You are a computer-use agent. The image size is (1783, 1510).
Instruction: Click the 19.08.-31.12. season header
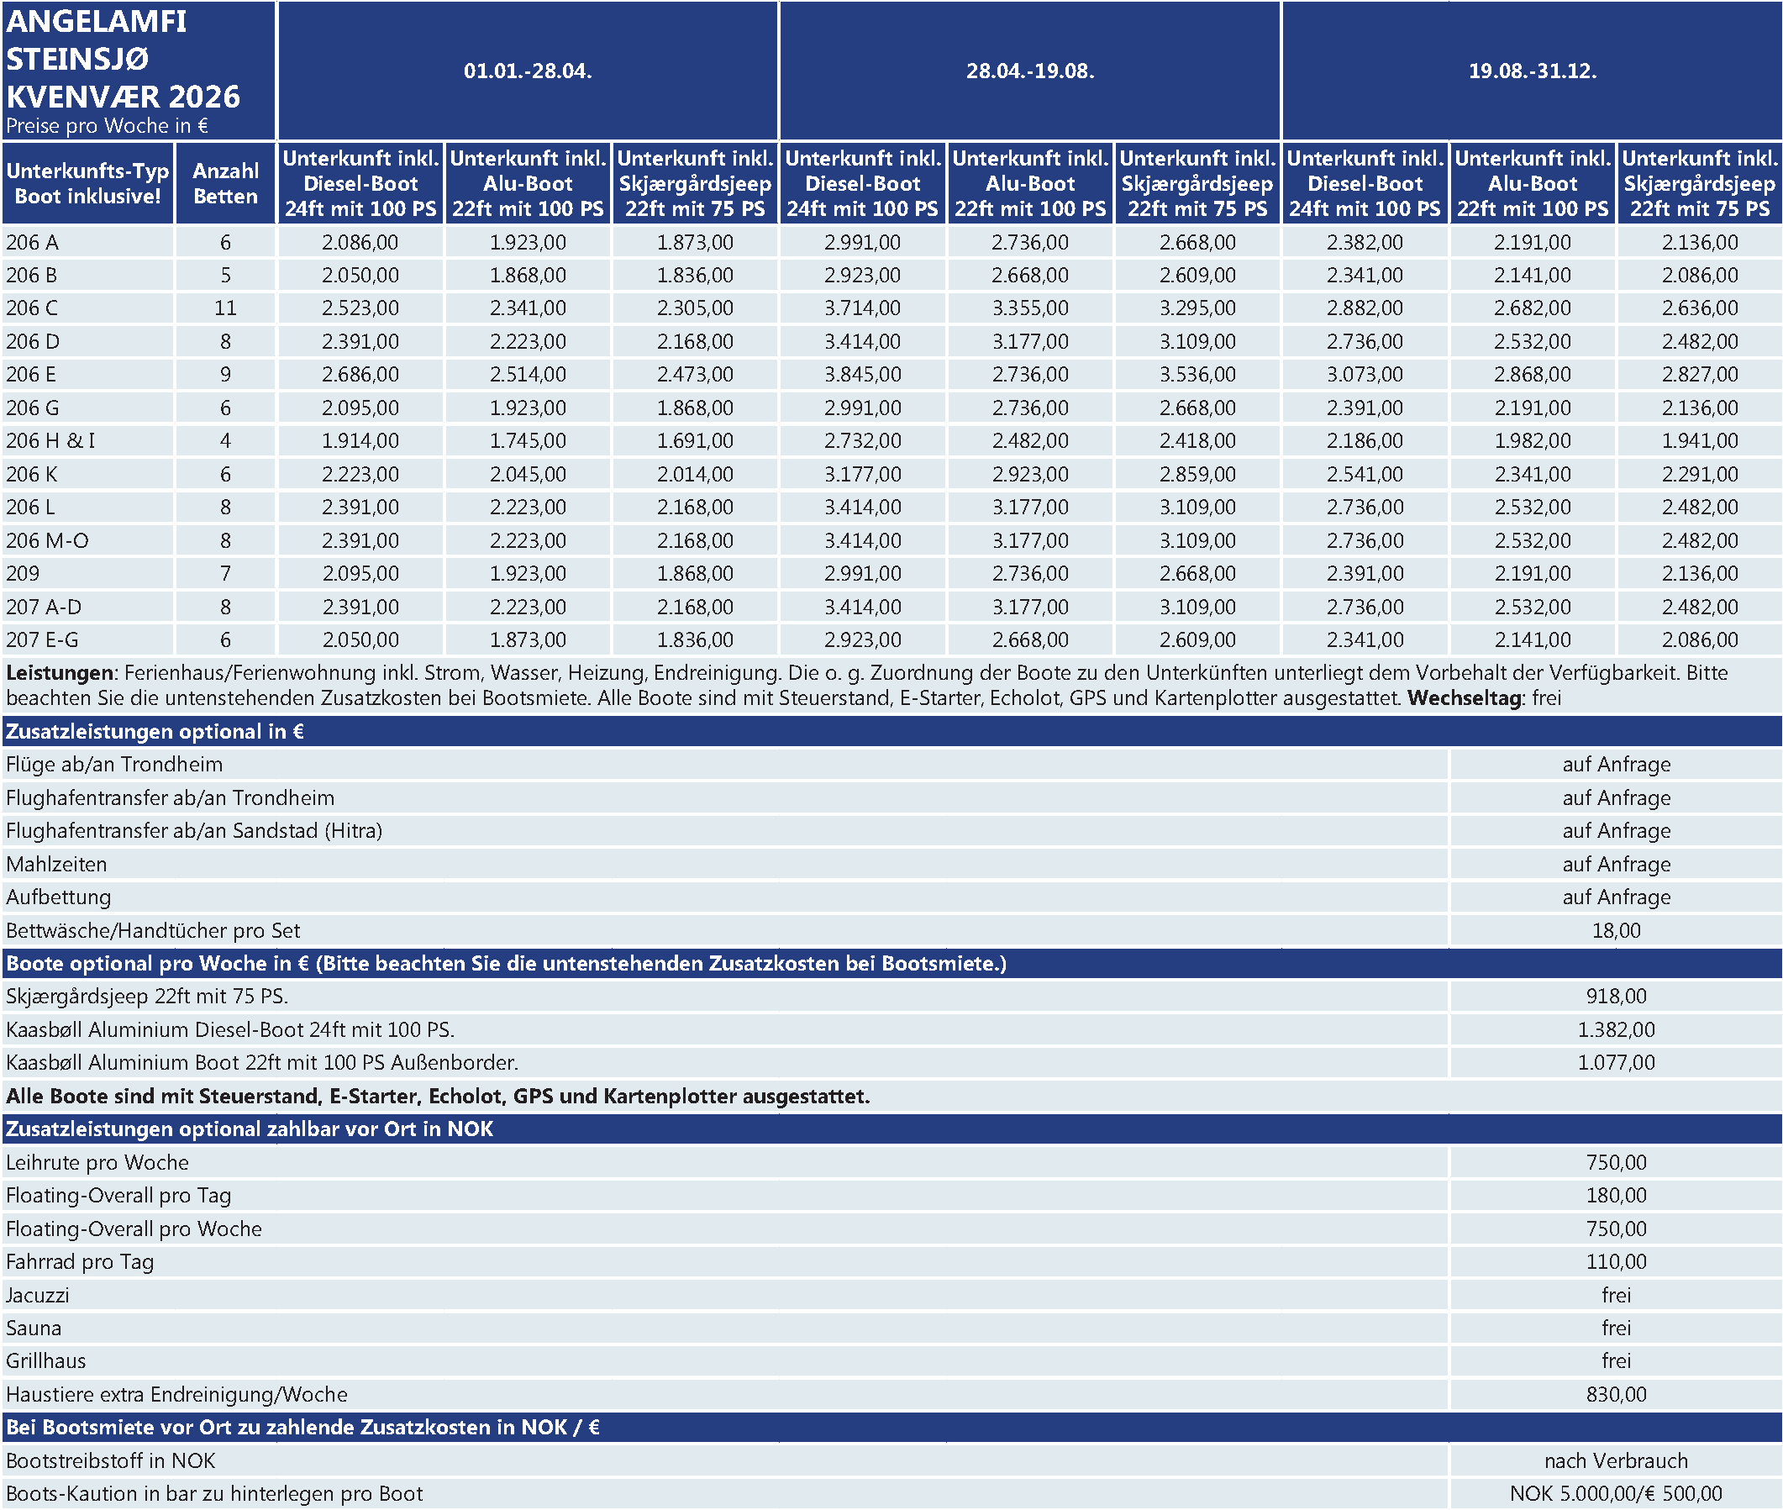point(1533,71)
